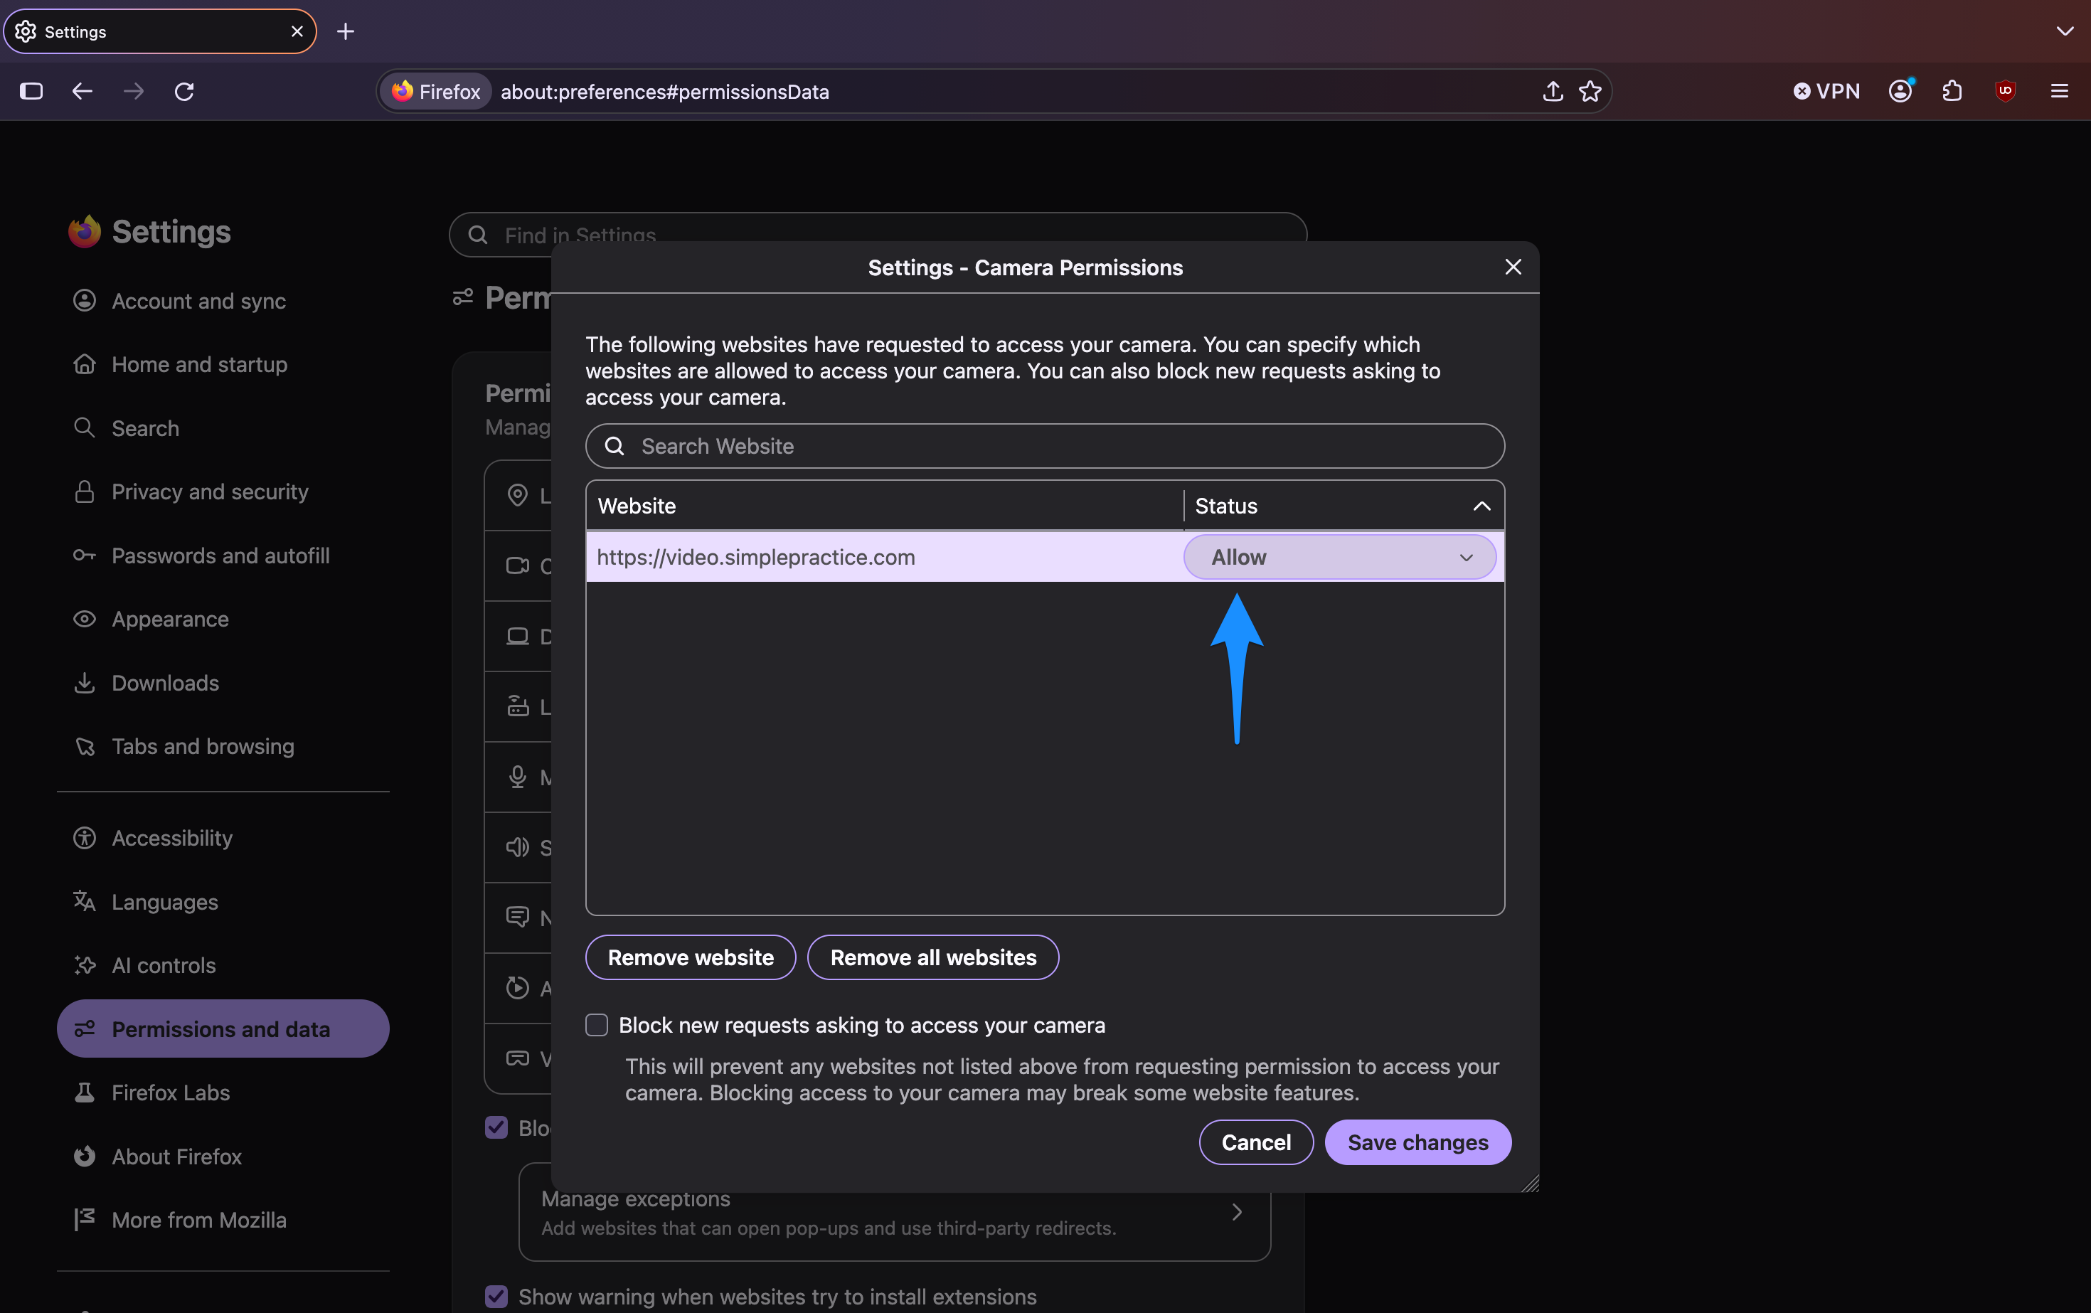The image size is (2091, 1313).
Task: Open Home and startup settings
Action: point(223,365)
